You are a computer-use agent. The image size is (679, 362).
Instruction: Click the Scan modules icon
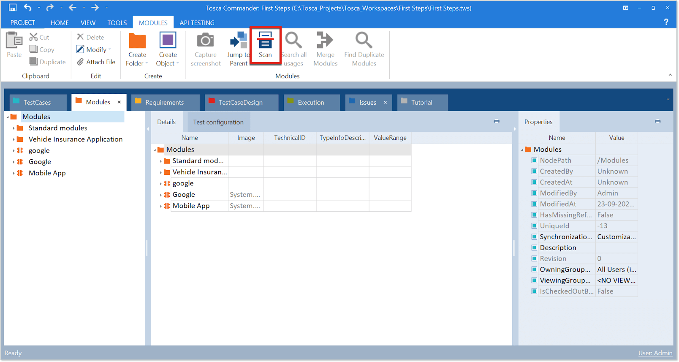265,41
